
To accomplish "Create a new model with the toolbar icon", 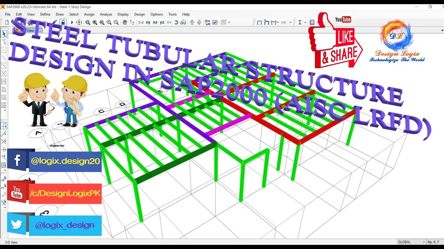I will point(7,22).
